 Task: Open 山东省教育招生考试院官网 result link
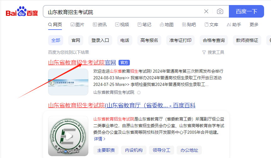coord(82,62)
